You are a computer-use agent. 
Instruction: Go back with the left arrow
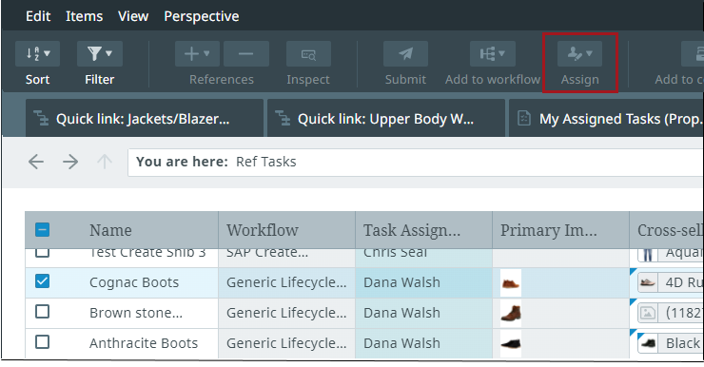coord(36,162)
